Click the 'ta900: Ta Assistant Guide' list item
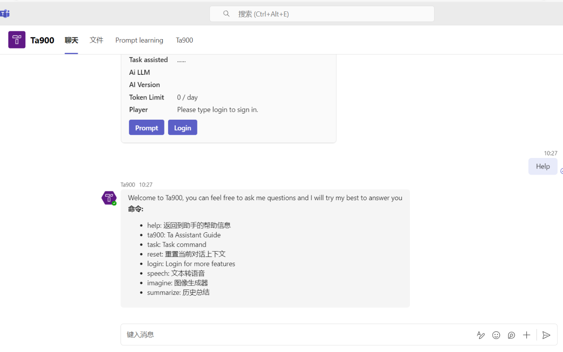This screenshot has height=352, width=563. point(184,235)
